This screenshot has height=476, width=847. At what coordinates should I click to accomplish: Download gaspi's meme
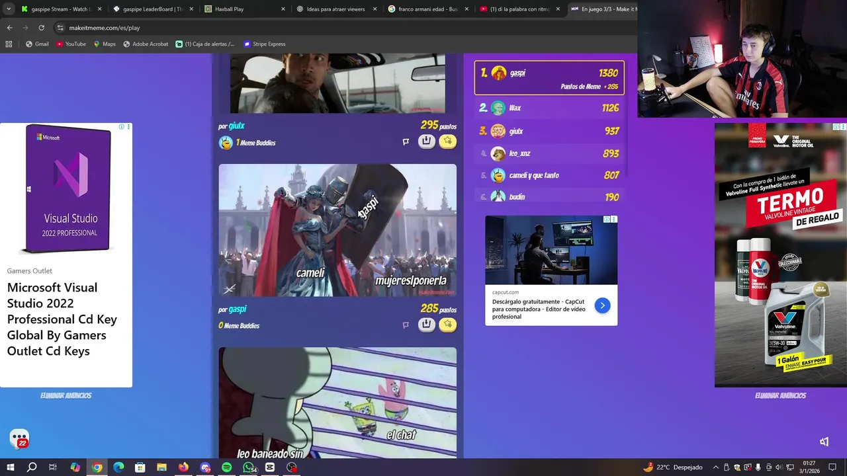coord(427,324)
